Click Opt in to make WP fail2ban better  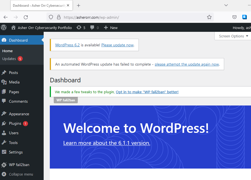pos(147,92)
